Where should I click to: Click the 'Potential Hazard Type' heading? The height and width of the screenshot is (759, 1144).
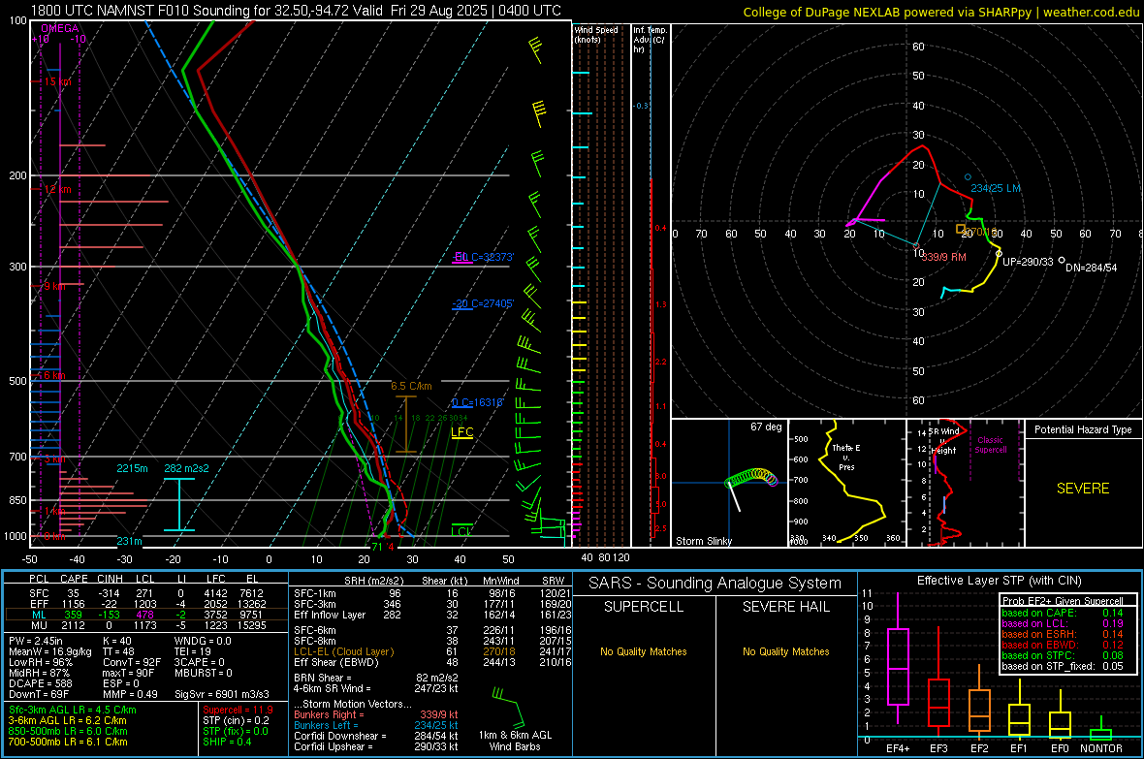[x=1083, y=429]
